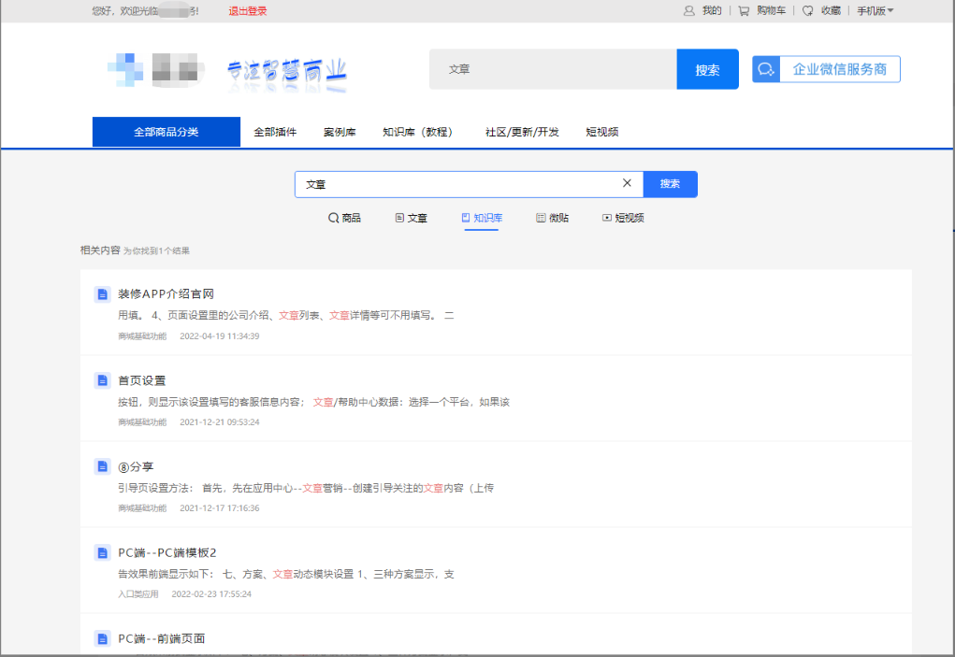Click the red 退出登录 logout link
This screenshot has height=657, width=955.
(248, 11)
